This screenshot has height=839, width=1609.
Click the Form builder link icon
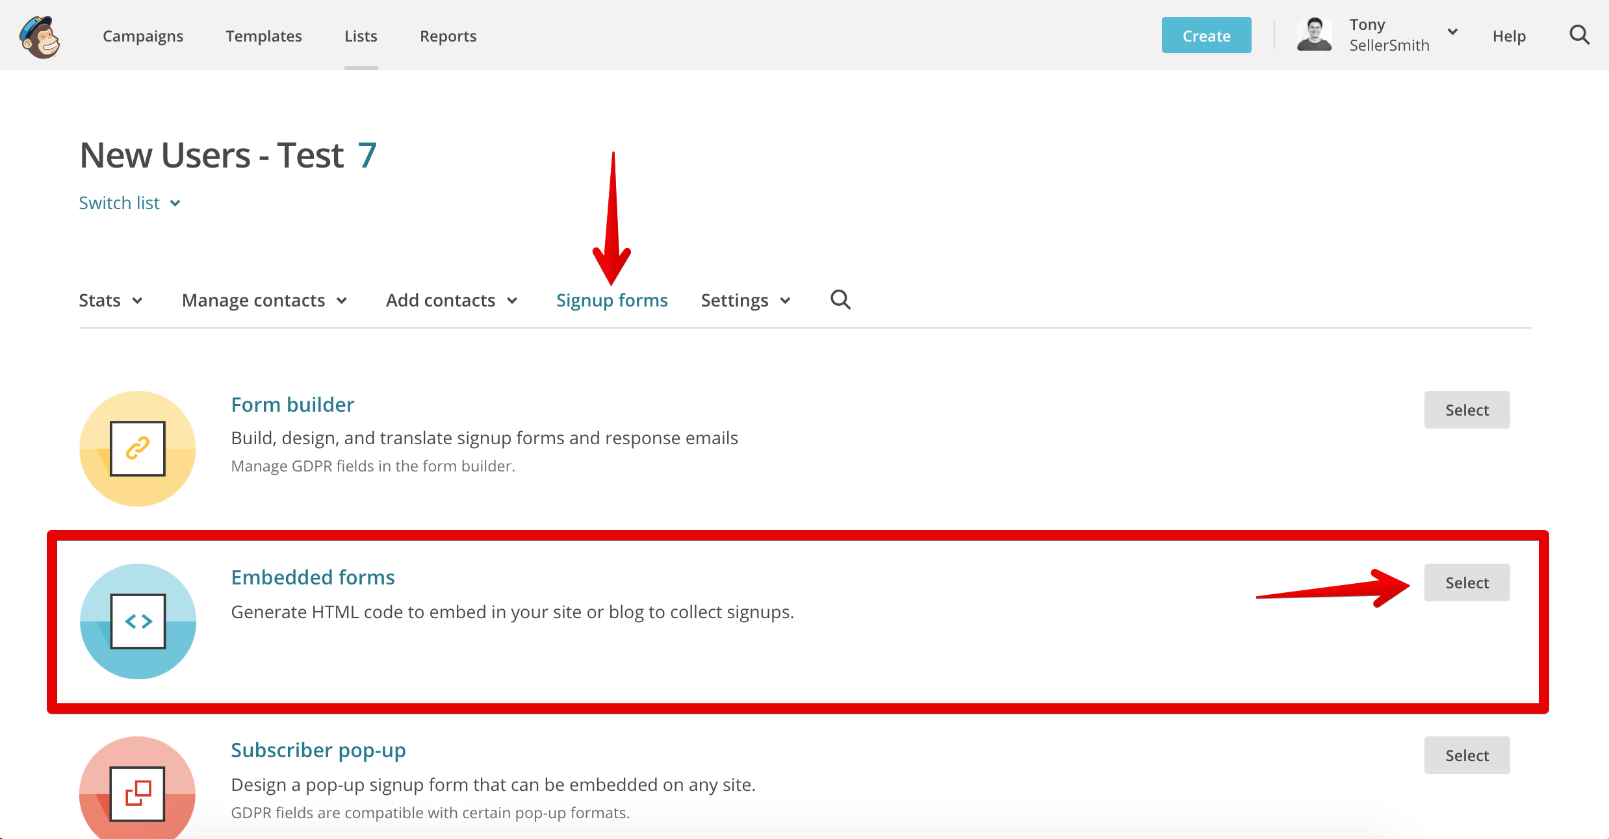pyautogui.click(x=138, y=449)
